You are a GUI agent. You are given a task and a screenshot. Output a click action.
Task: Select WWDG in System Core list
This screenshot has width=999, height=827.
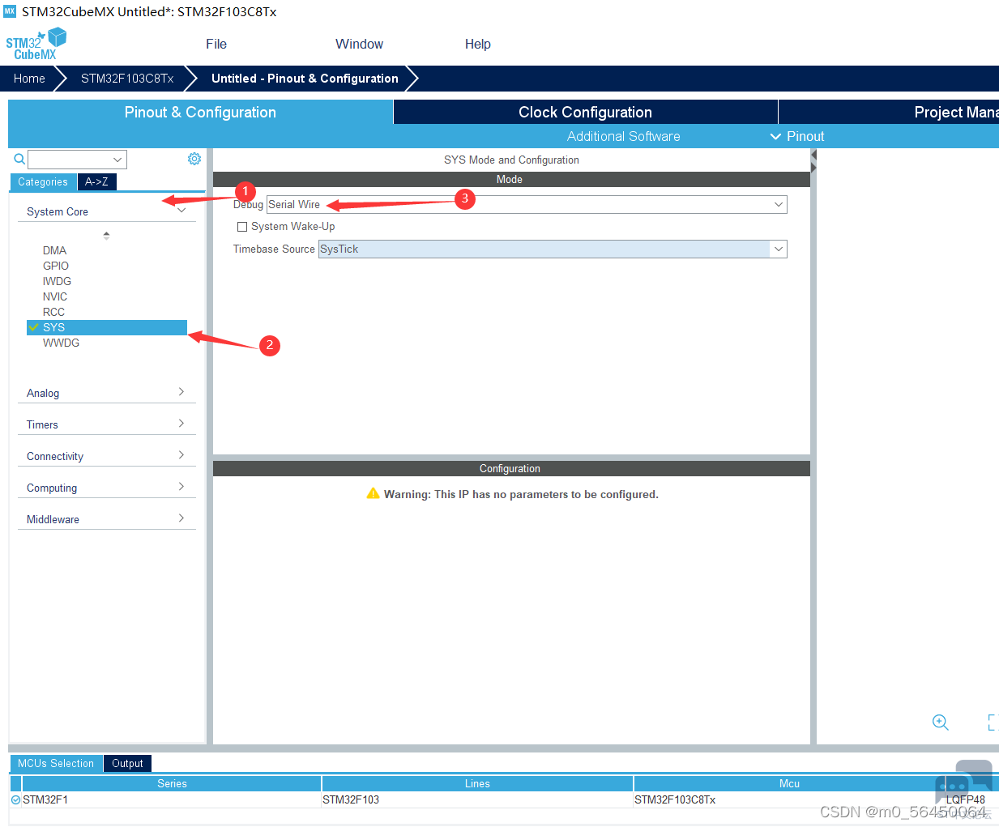[x=61, y=343]
